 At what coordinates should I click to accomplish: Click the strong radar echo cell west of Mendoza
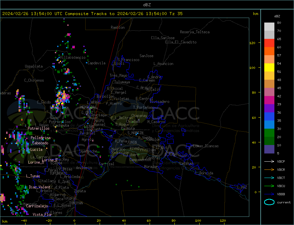tap(63, 98)
